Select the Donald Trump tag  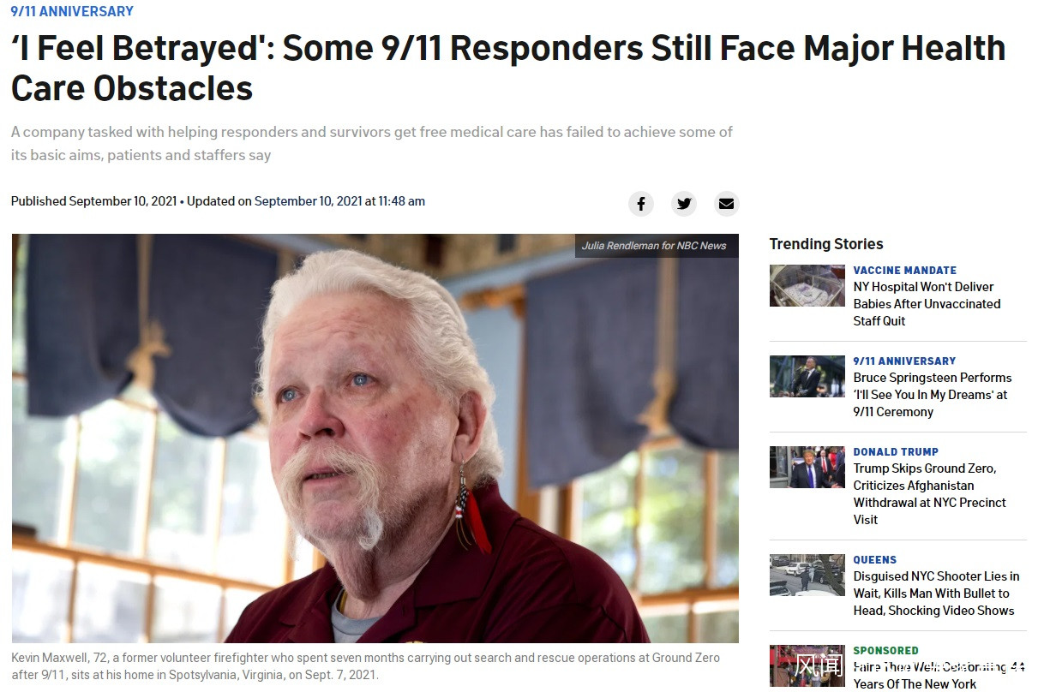[896, 451]
